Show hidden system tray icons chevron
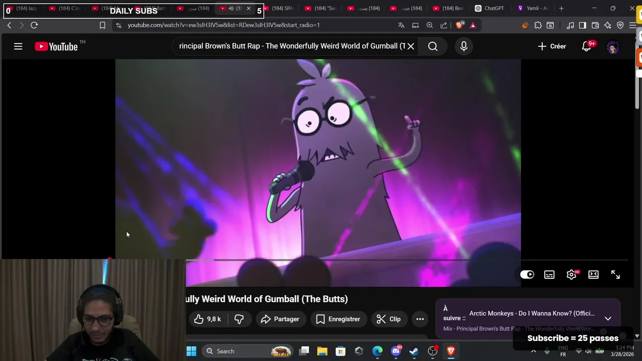The image size is (642, 361). tap(533, 351)
